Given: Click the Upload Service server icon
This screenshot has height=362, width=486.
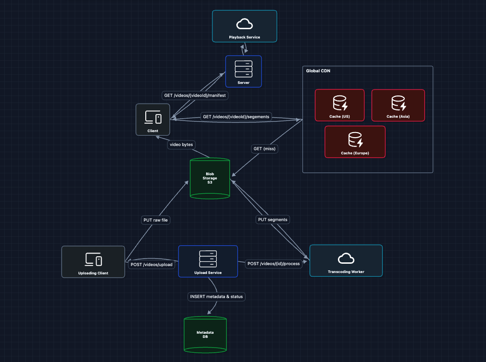Looking at the screenshot, I should pos(208,258).
